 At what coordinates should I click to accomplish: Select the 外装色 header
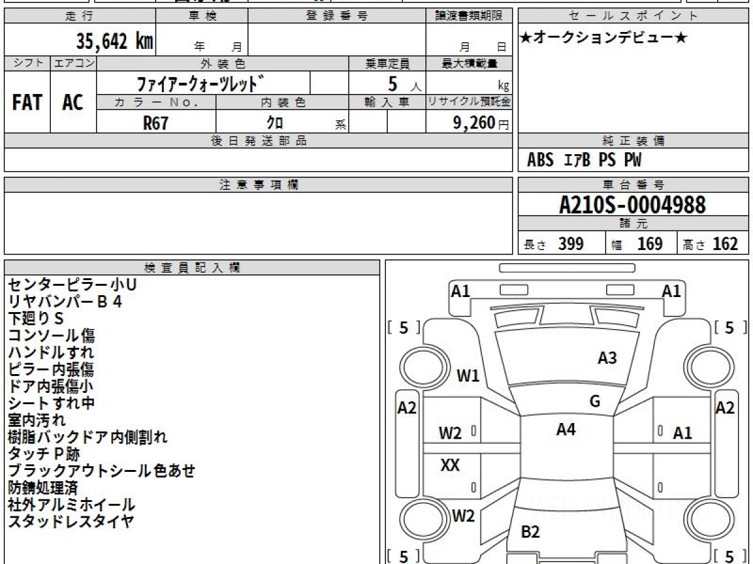223,63
